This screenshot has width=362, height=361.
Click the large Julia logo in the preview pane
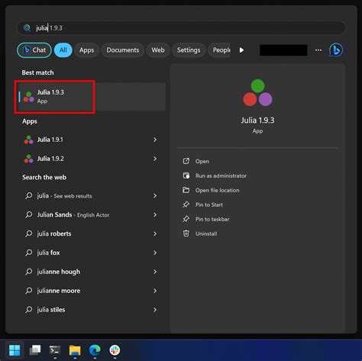pos(257,92)
